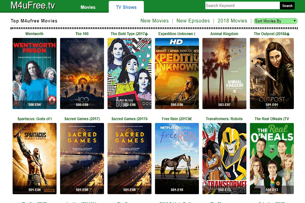The width and height of the screenshot is (305, 203).
Task: Open the Expedition Unknown HD poster
Action: coord(177,73)
